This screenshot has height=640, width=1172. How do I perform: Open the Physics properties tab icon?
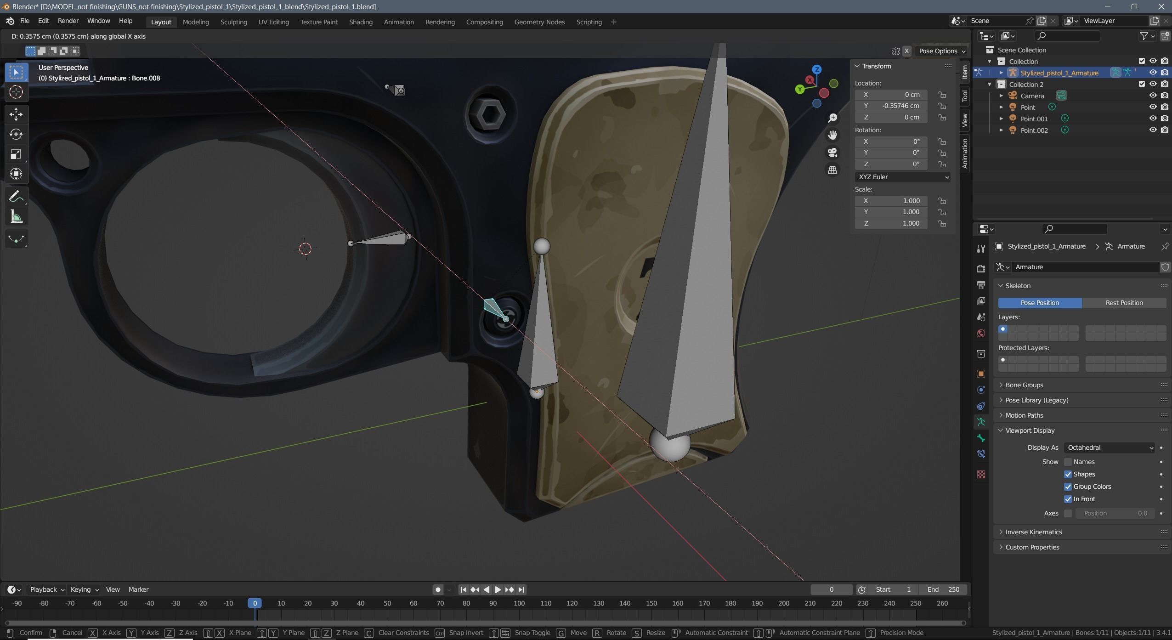click(981, 390)
